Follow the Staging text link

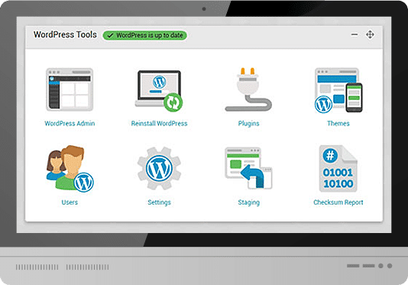point(248,202)
